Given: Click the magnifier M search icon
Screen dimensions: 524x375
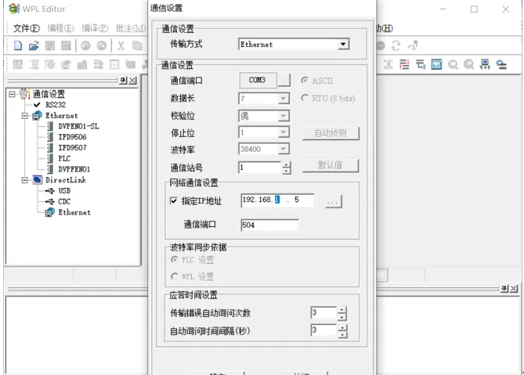Looking at the screenshot, I should coord(453,64).
